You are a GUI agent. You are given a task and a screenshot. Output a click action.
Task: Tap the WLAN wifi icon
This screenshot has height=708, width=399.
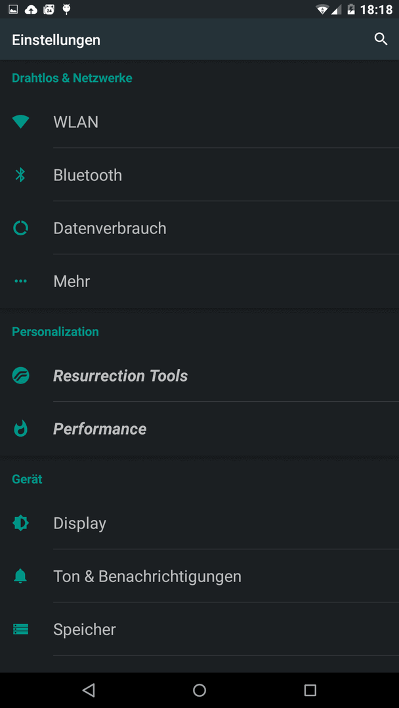click(20, 122)
